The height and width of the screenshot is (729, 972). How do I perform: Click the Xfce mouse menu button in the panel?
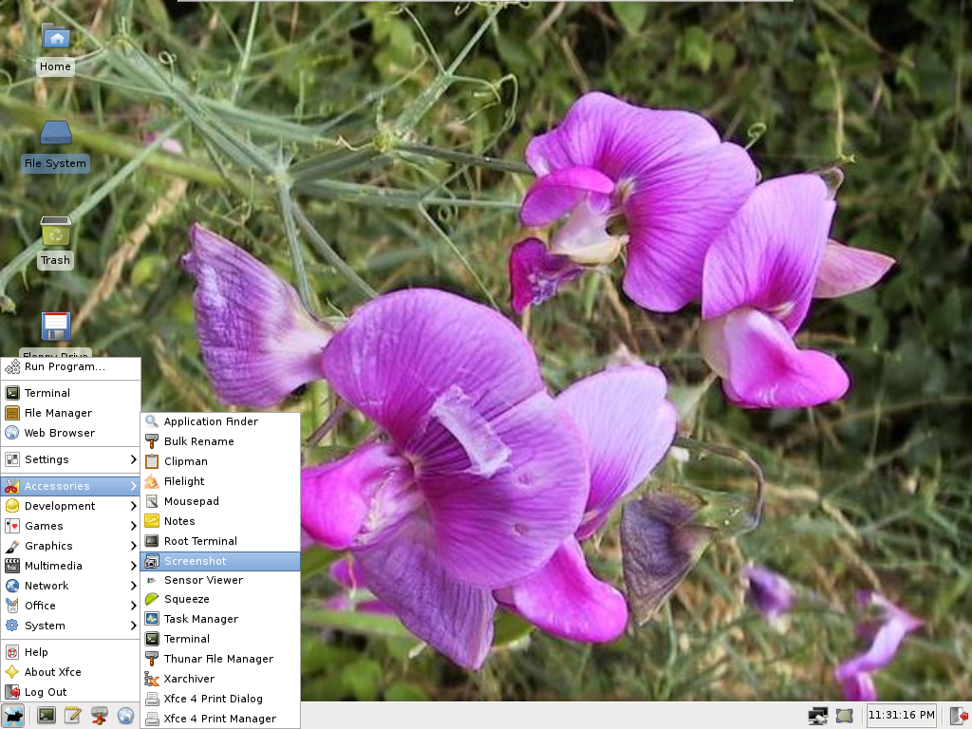12,716
